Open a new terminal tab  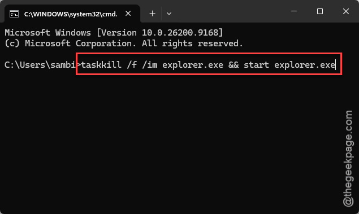click(x=152, y=14)
